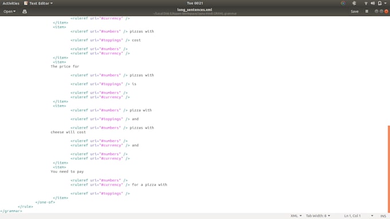
Task: Minimize the Text Editor window
Action: tap(376, 11)
